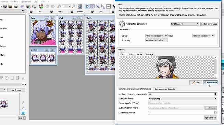Click the fit-to-window zoom icon
Viewport: 224px width, 125px height.
(x=80, y=6)
